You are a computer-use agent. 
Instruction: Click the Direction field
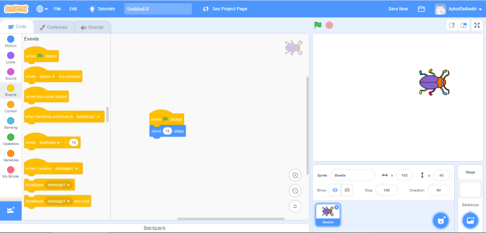[x=439, y=190]
